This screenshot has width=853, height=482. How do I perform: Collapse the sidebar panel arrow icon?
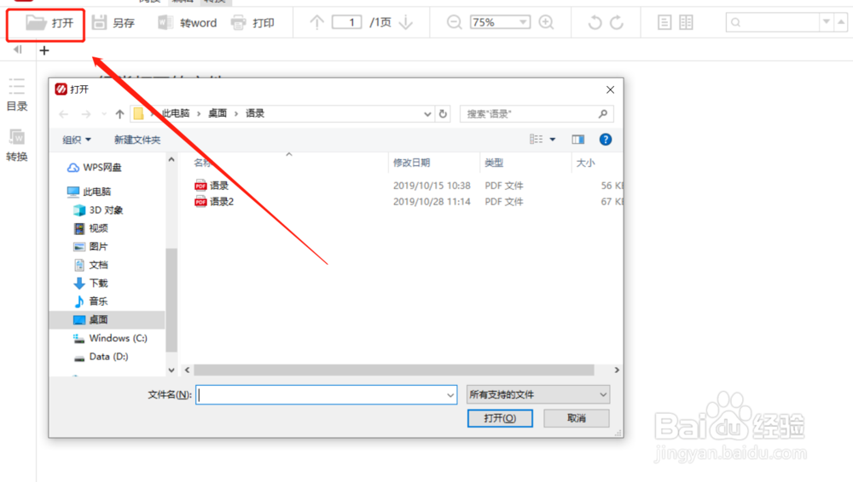pos(17,50)
